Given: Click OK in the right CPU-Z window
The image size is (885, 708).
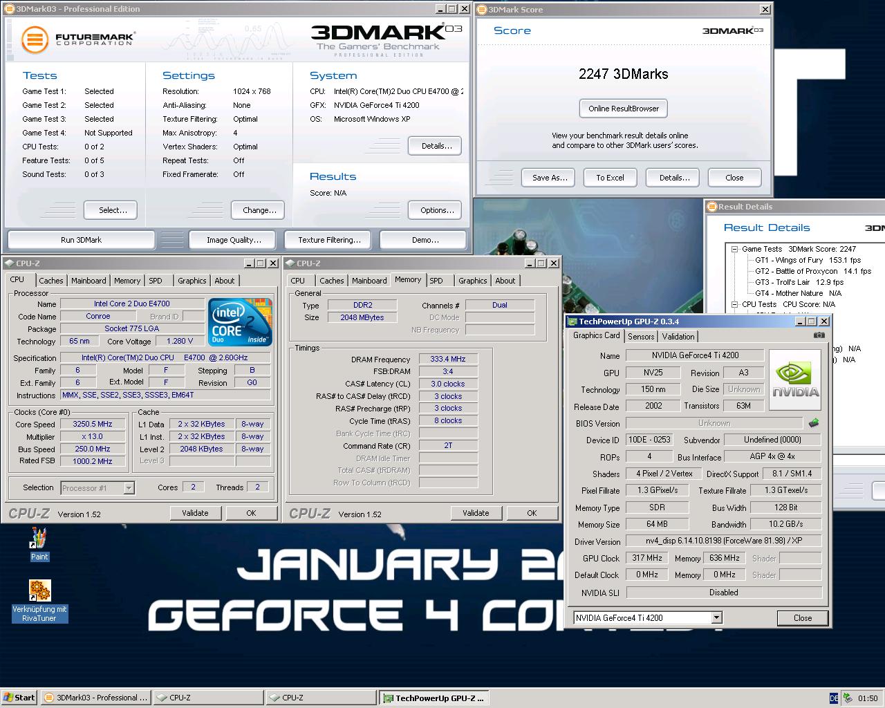Looking at the screenshot, I should tap(532, 513).
